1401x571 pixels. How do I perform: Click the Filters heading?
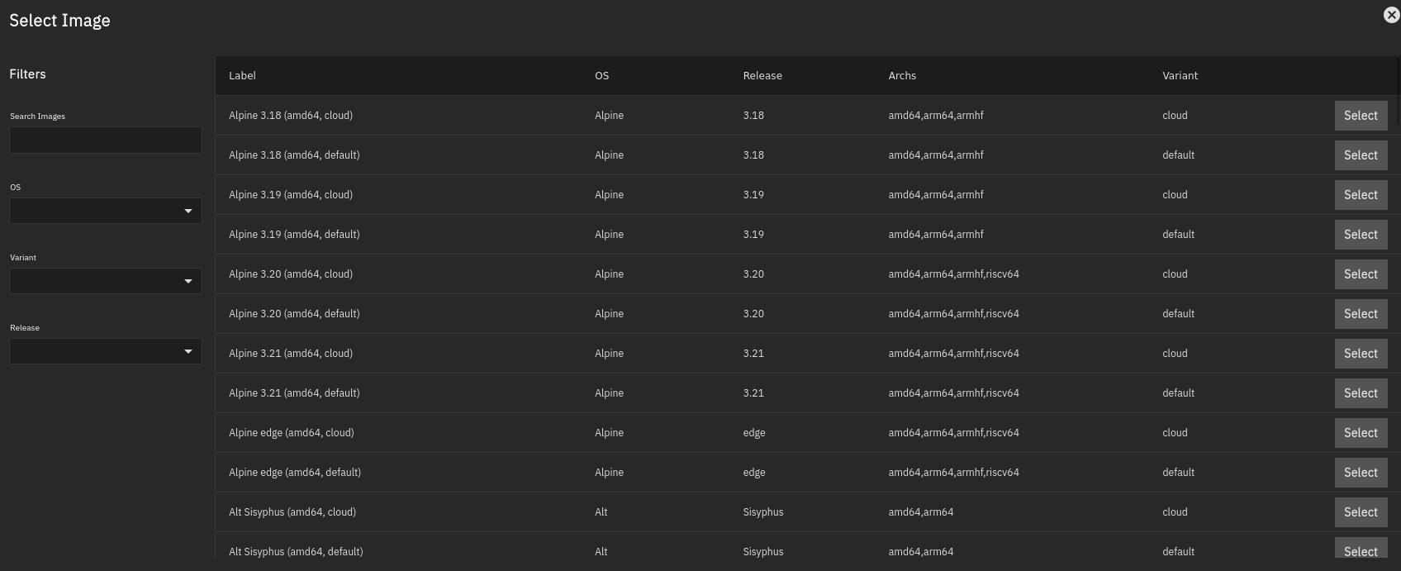coord(27,74)
